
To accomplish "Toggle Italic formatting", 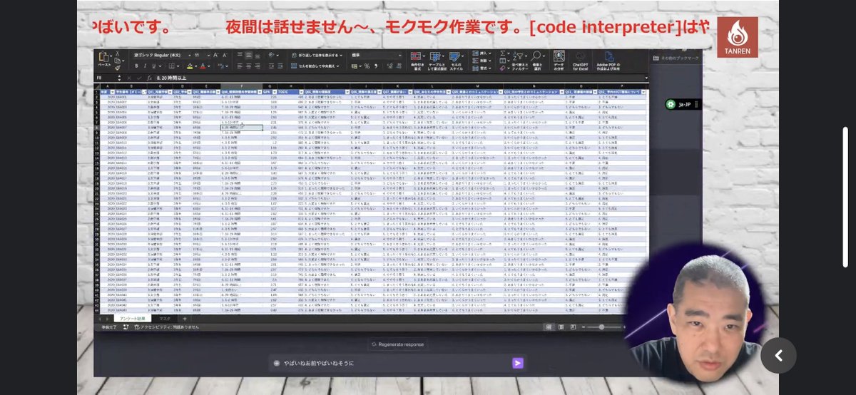I will pos(146,66).
